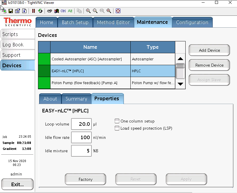The image size is (237, 193).
Task: Click the Name column header
Action: click(x=90, y=47)
